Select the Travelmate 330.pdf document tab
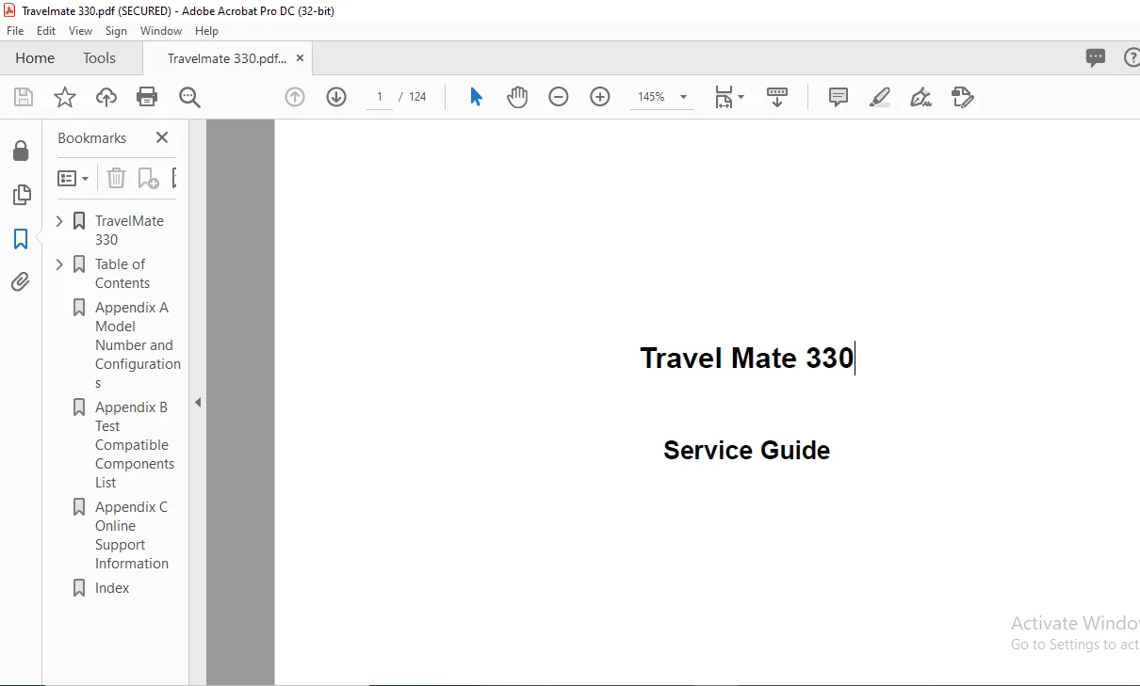This screenshot has width=1140, height=686. [x=227, y=58]
